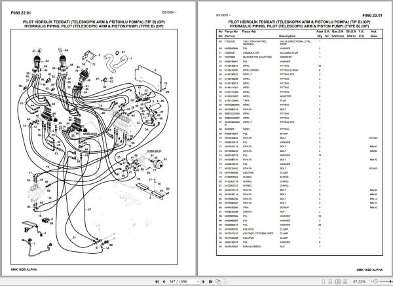The image size is (393, 286).
Task: Click the ADAPTER description cell
Action: click(286, 96)
